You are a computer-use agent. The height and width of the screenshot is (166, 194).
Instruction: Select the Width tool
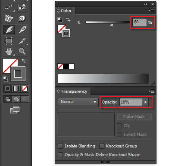pos(9,7)
